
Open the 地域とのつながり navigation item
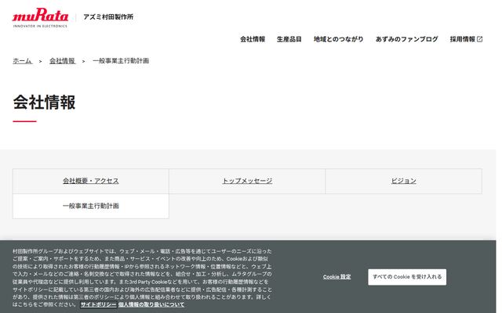tap(338, 39)
